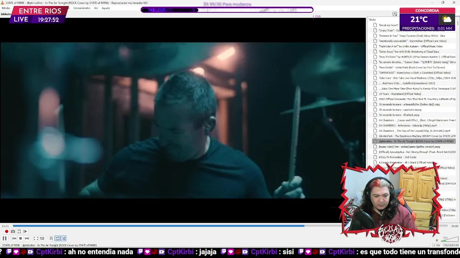Skip to the next track

pyautogui.click(x=27, y=238)
